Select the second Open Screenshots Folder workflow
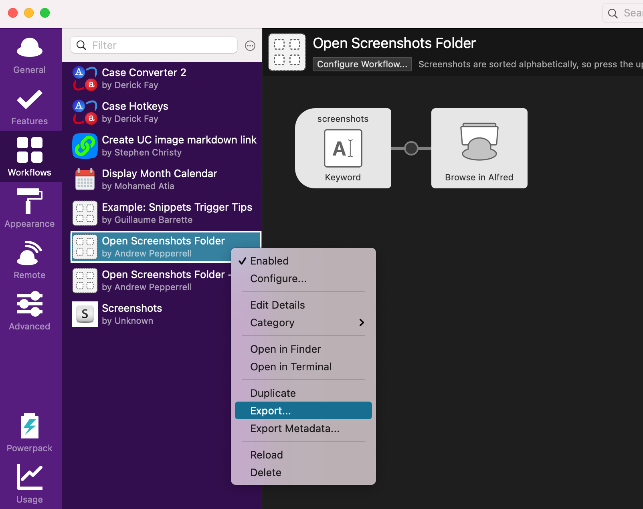643x509 pixels. [151, 281]
